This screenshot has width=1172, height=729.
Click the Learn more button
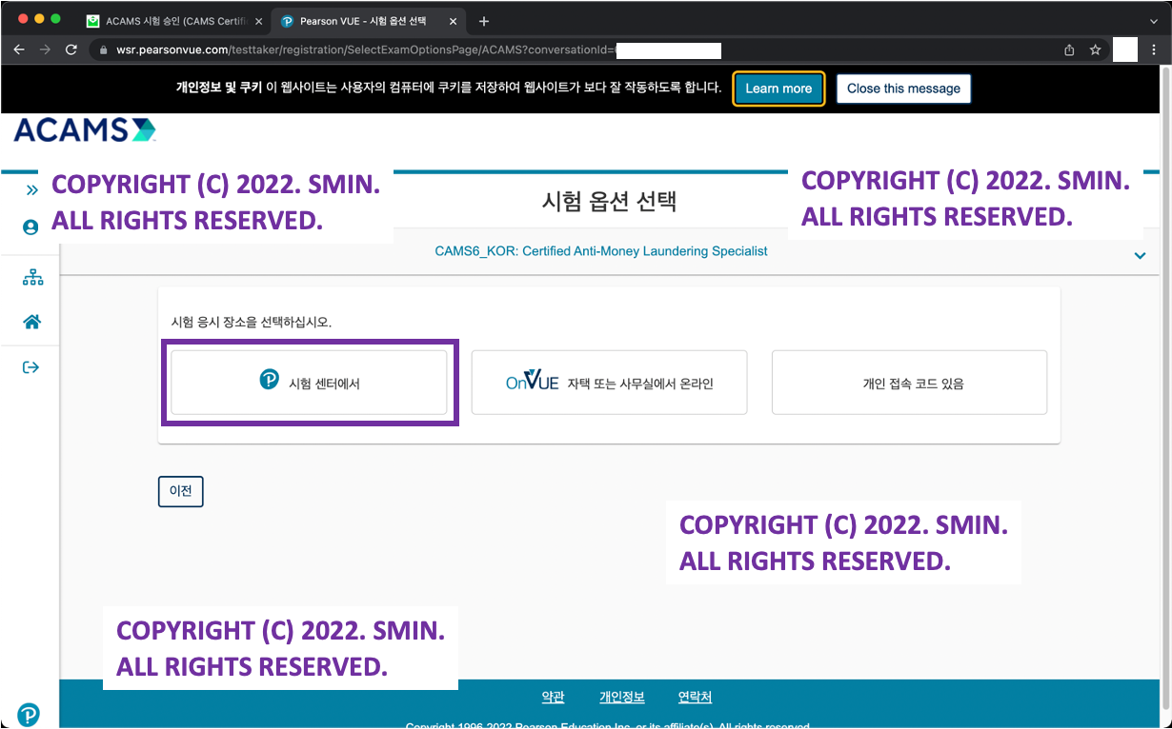coord(778,89)
